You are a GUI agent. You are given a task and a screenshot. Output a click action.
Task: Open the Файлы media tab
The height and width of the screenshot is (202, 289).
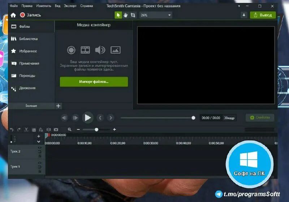point(31,26)
